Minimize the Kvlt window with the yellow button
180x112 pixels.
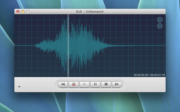23,12
